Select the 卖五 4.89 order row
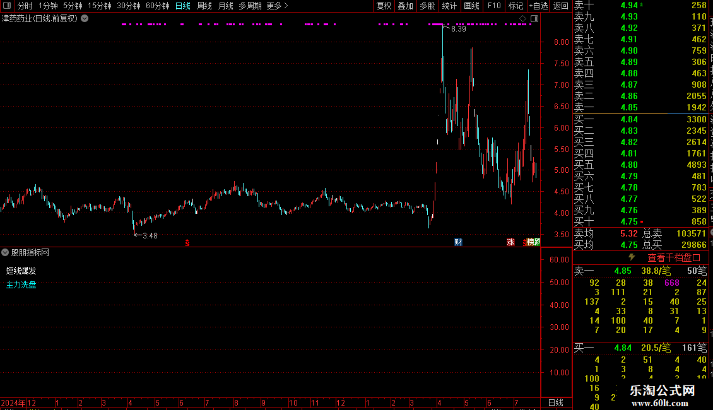 coord(640,62)
